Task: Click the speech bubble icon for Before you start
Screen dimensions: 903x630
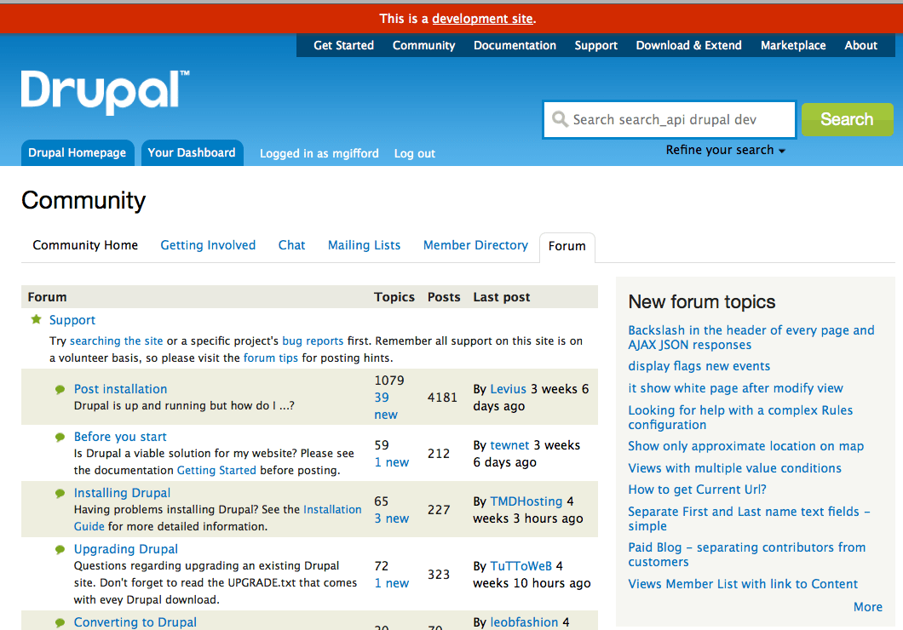Action: 60,438
